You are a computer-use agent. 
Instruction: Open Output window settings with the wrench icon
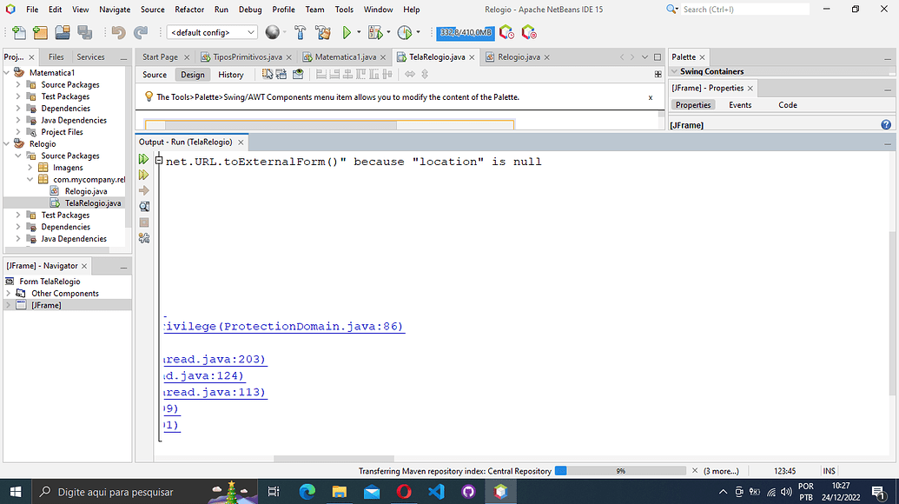coord(143,238)
